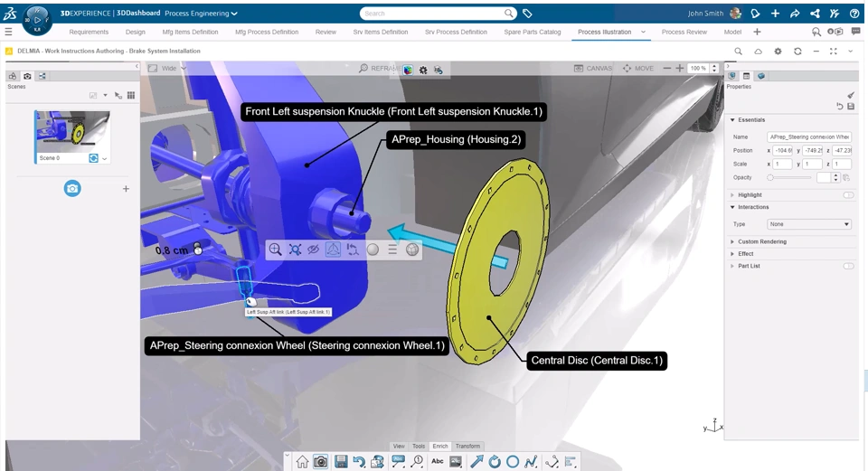The height and width of the screenshot is (471, 868).
Task: Click the REFRAME button
Action: pos(379,69)
